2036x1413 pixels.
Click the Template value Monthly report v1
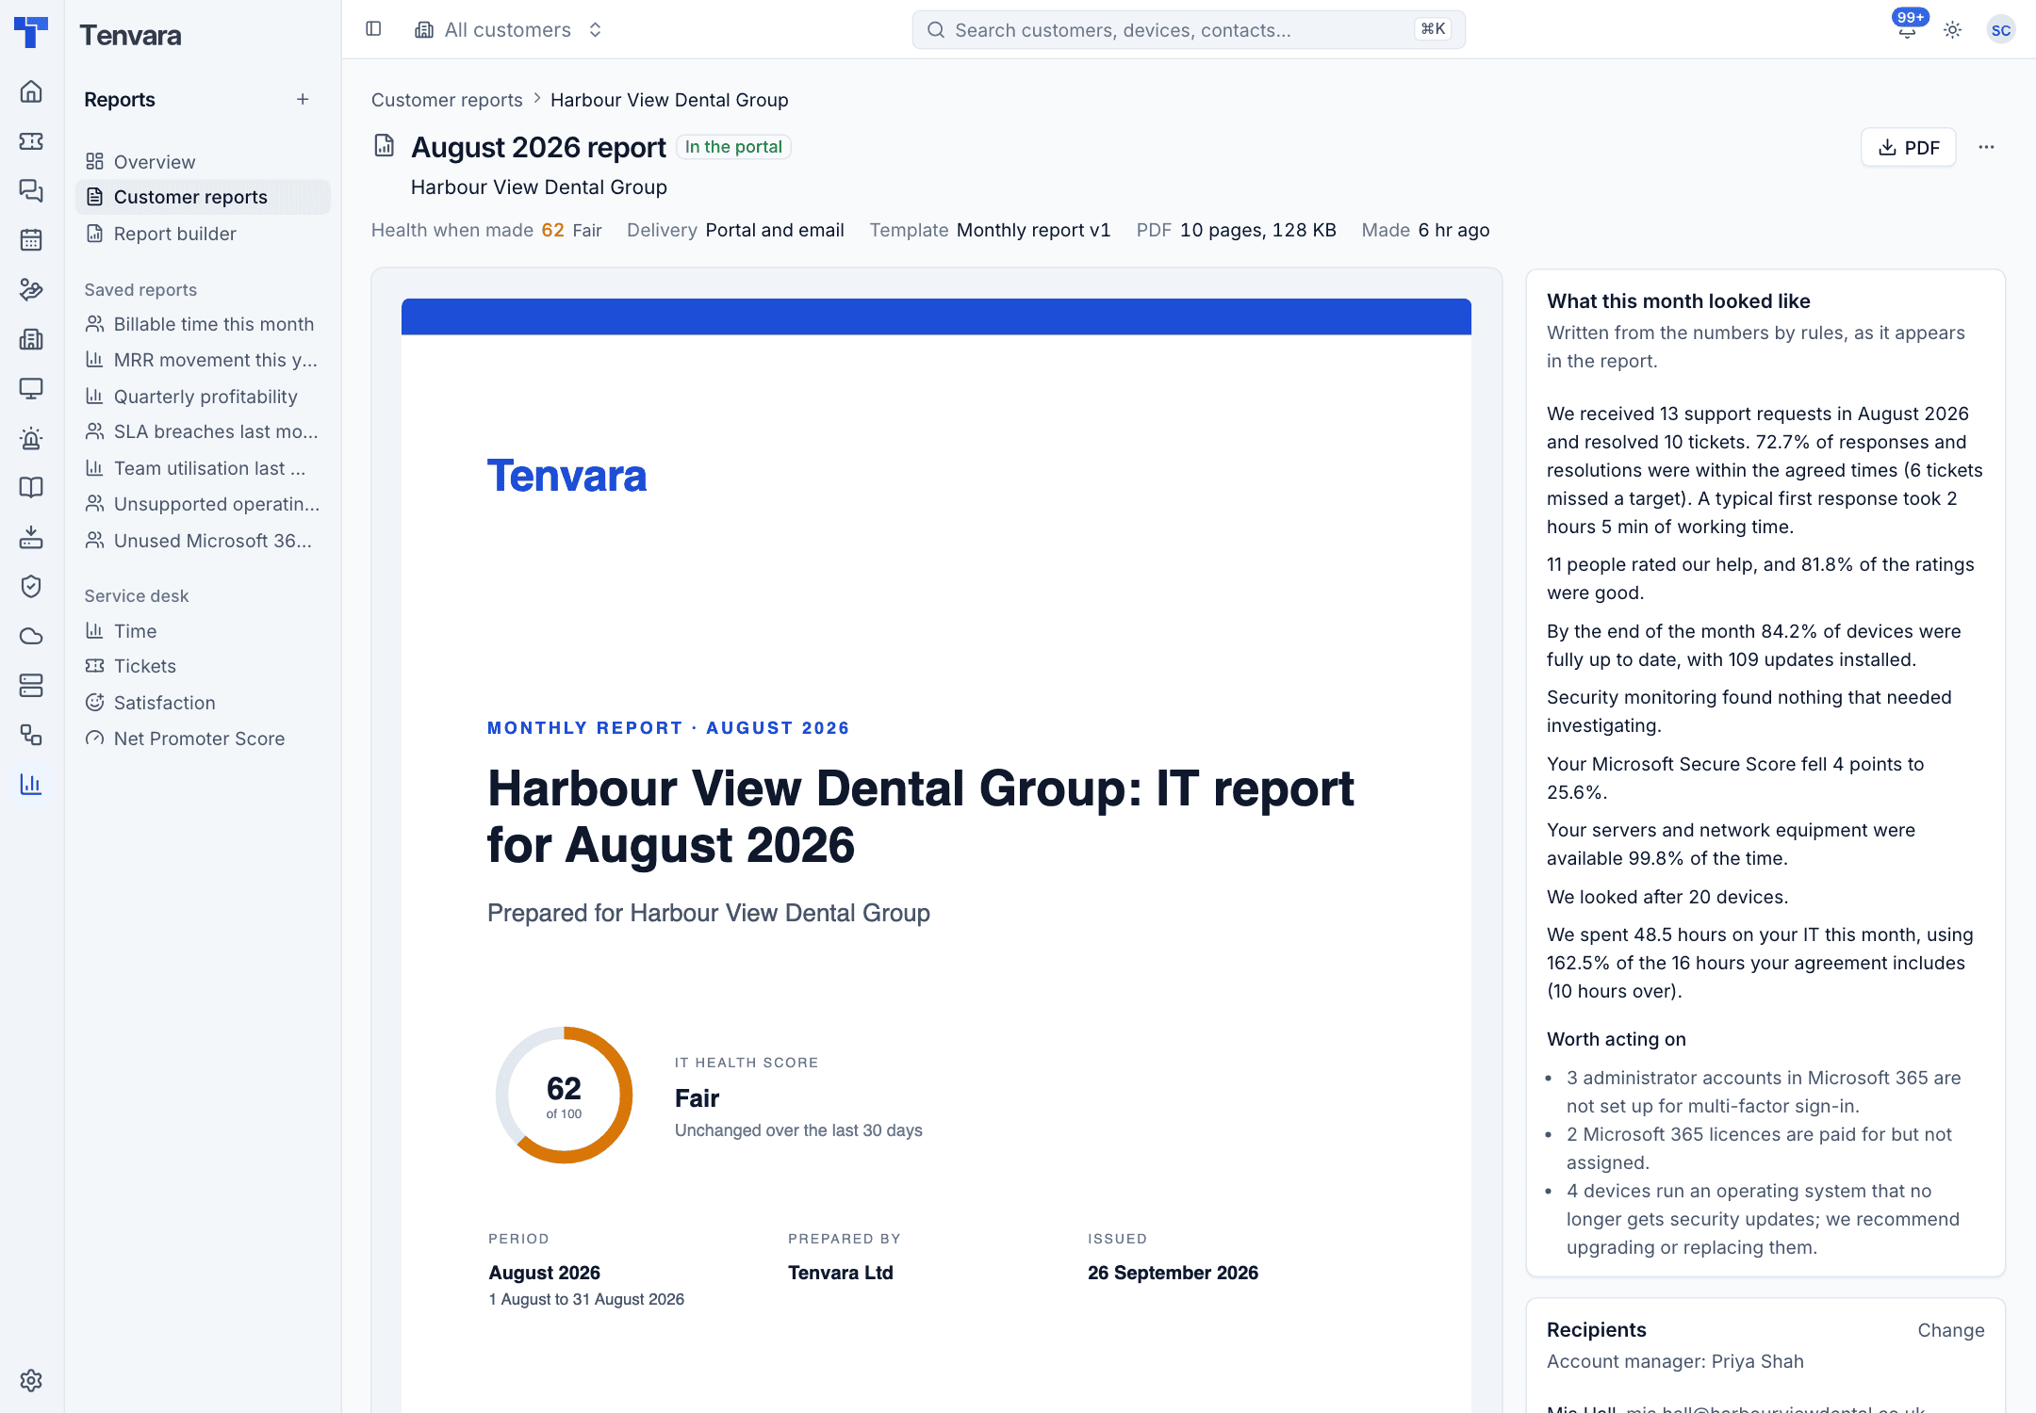tap(1033, 230)
